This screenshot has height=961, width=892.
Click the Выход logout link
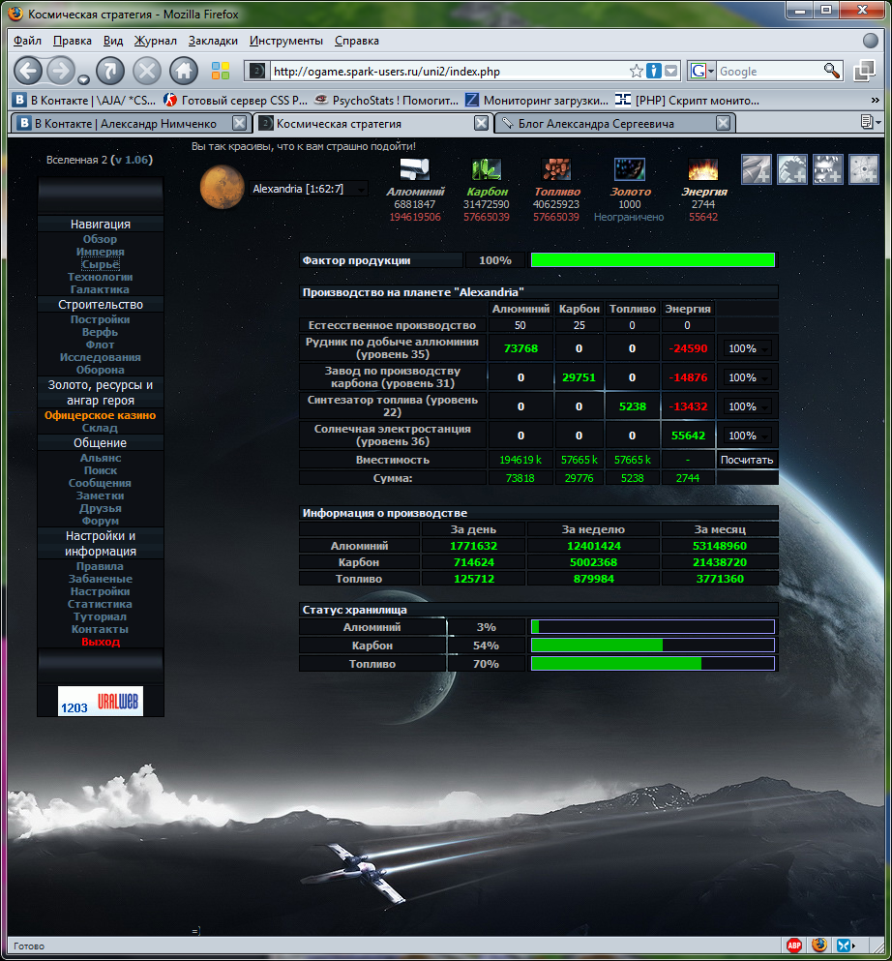pos(101,643)
